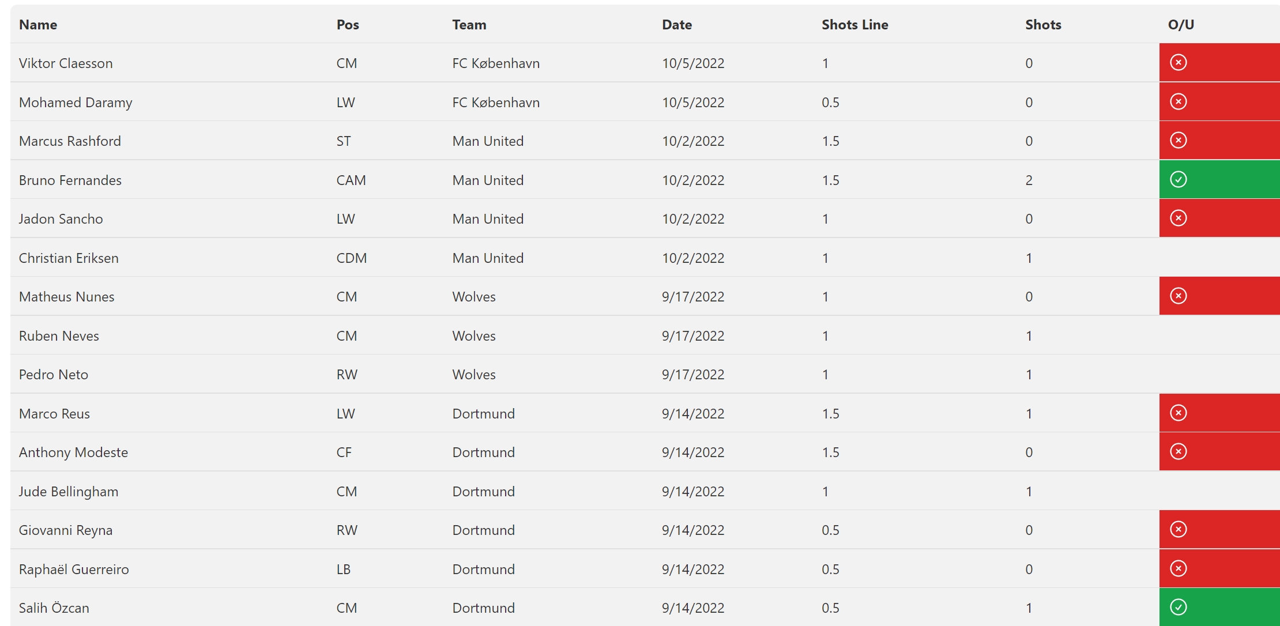Select Christian Eriksen player name
Screen dimensions: 1280x626
coord(69,258)
